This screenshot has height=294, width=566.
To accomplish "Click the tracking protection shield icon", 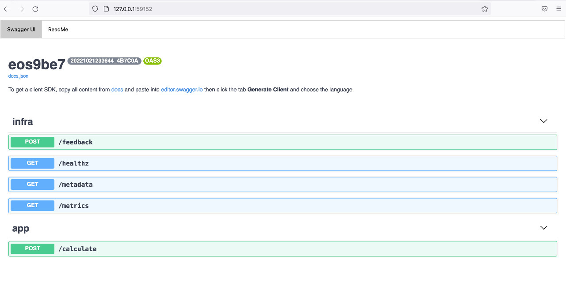I will click(95, 8).
